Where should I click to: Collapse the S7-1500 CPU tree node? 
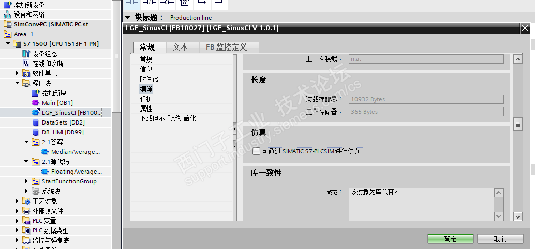8,44
